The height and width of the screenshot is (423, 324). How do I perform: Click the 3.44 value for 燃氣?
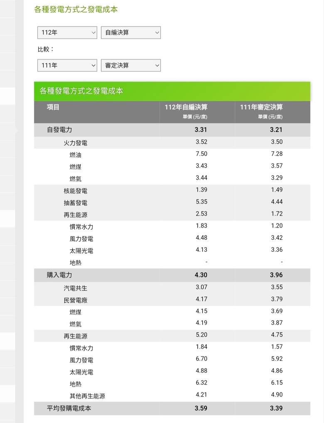pos(201,178)
